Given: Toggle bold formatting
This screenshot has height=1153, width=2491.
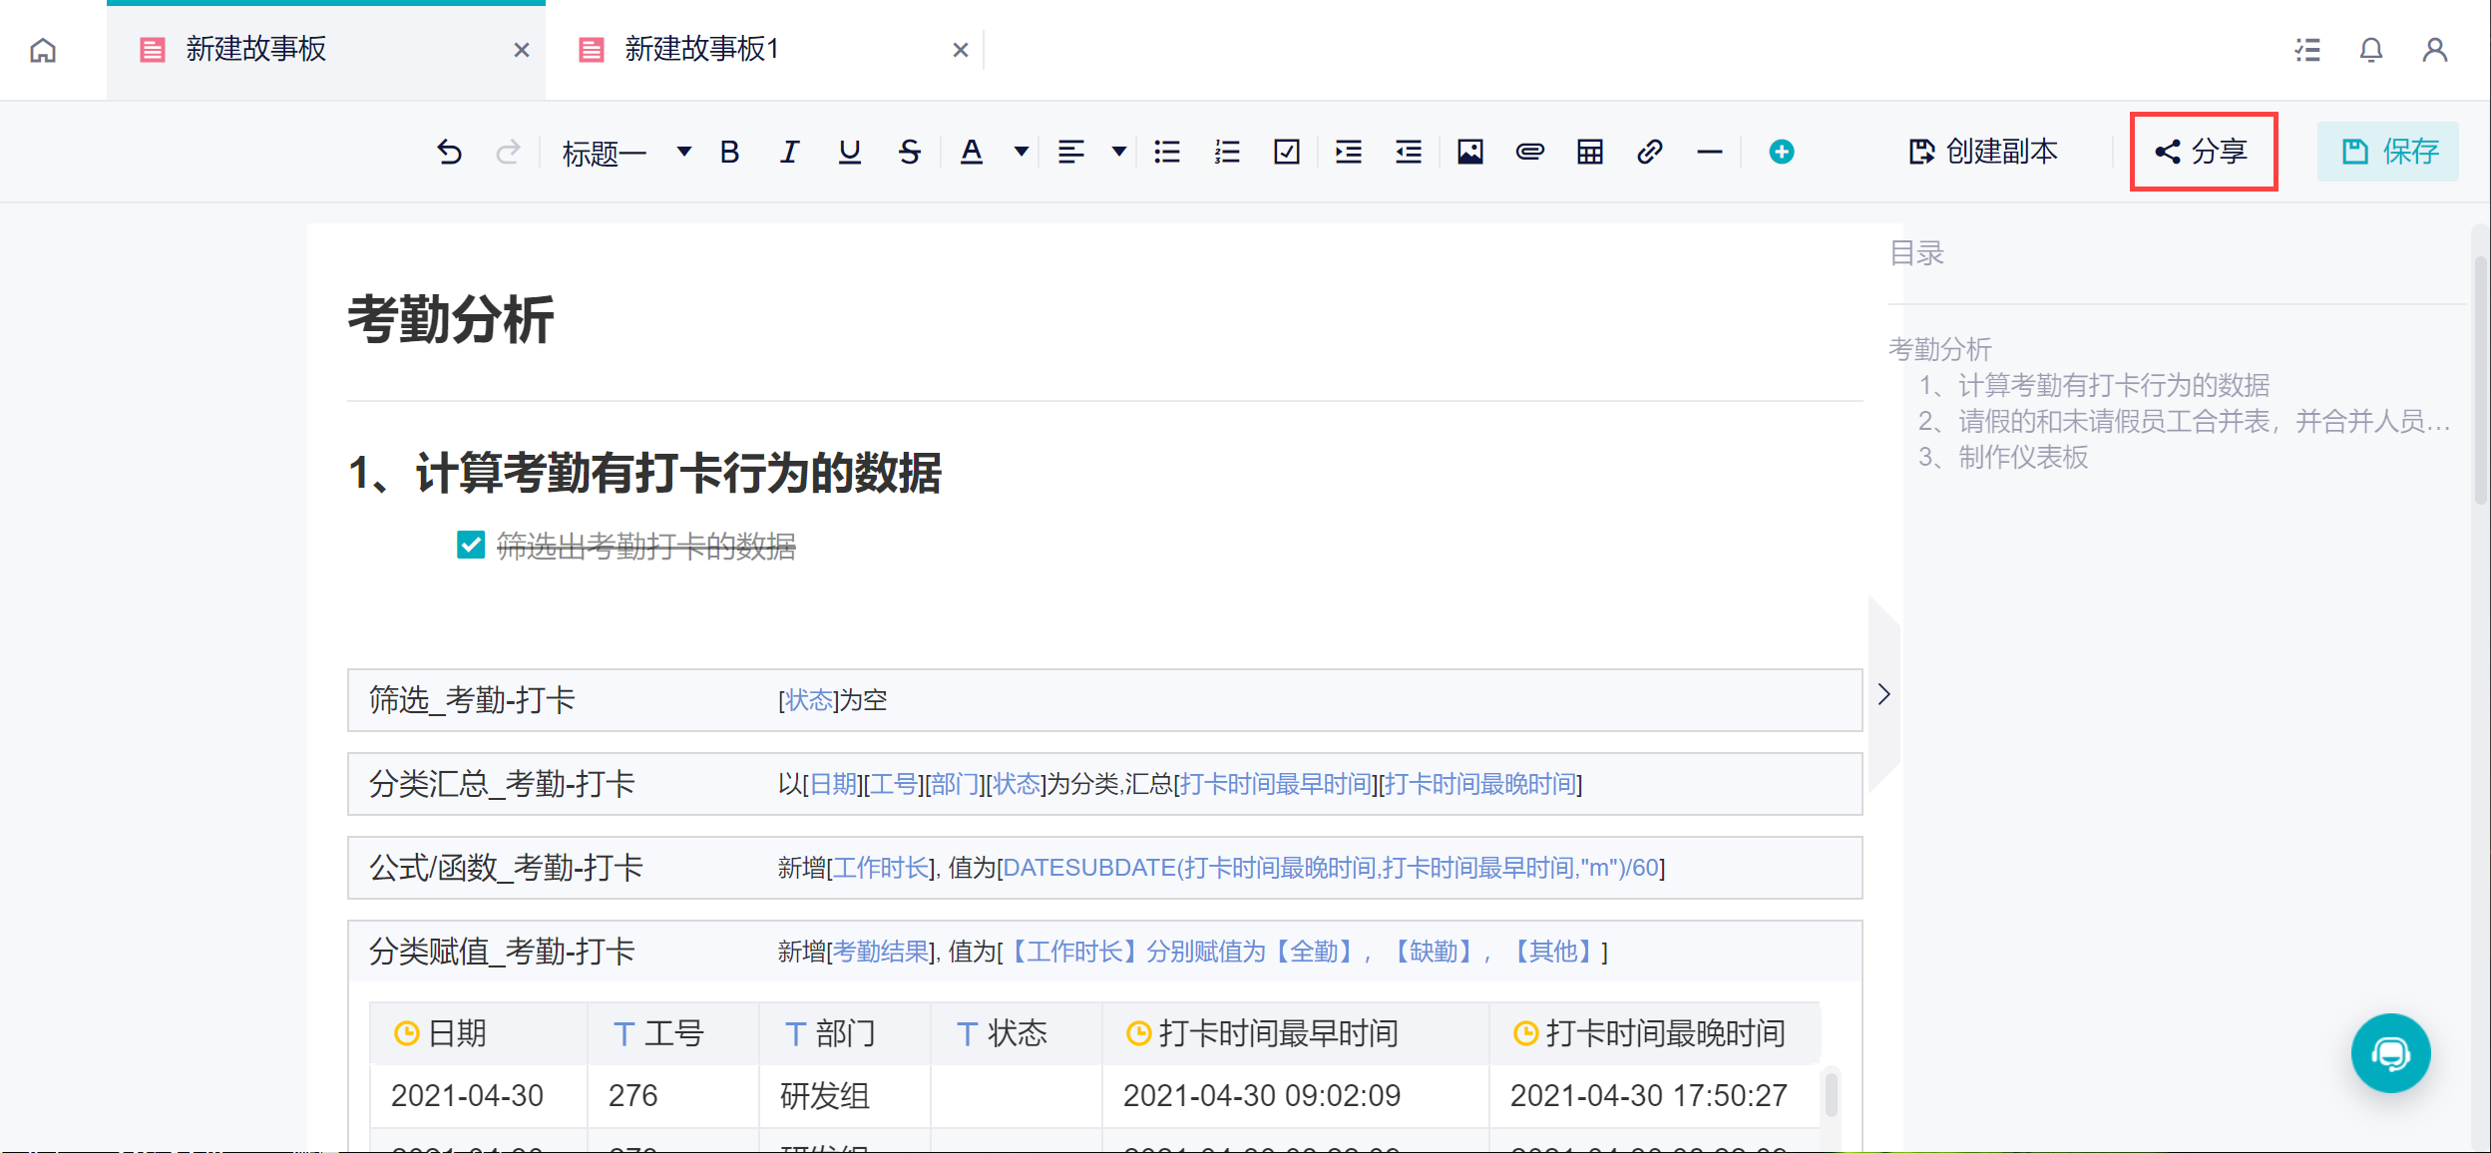Looking at the screenshot, I should pos(729,152).
